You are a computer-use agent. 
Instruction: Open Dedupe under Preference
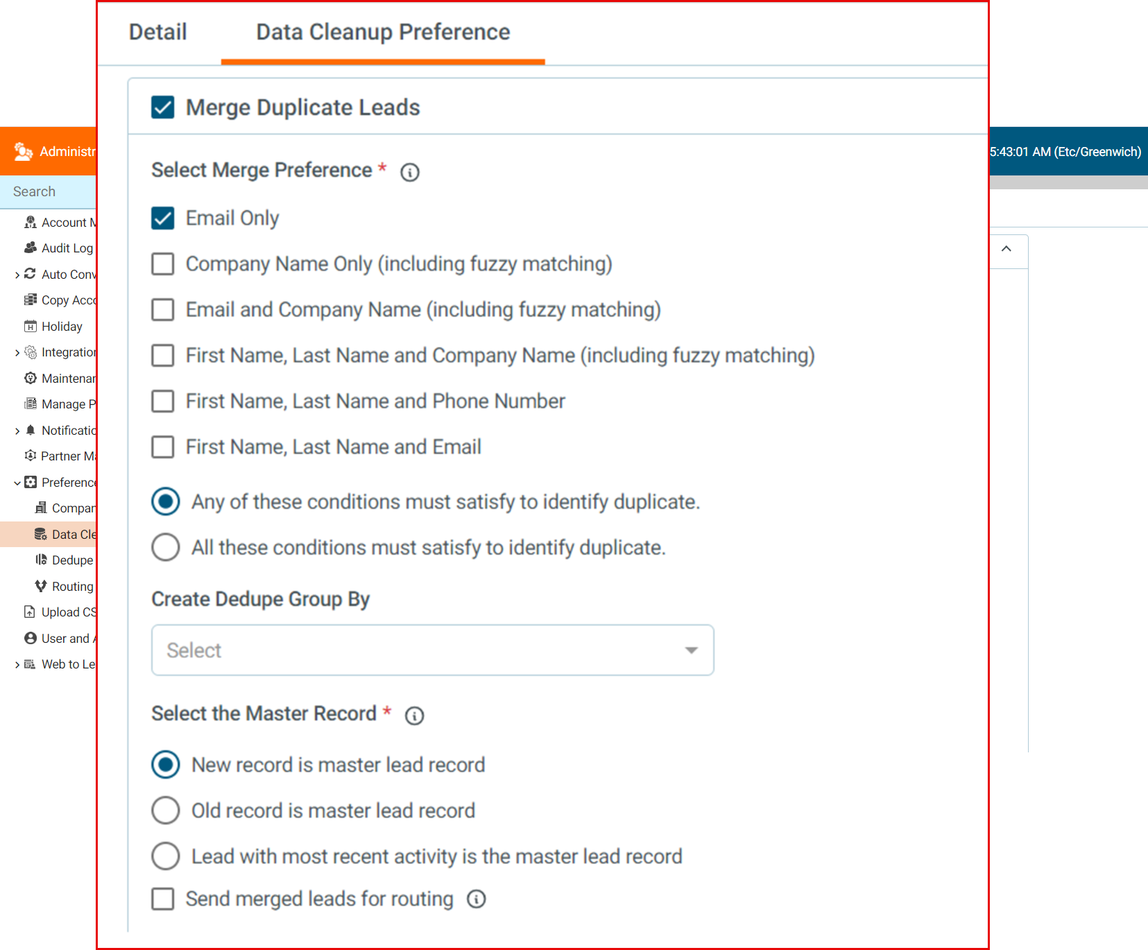tap(73, 560)
